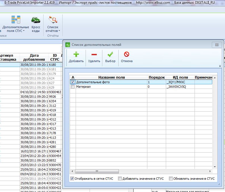The height and width of the screenshot is (192, 225).
Task: Select main grid row with ID 9300470
Action: click(31, 165)
